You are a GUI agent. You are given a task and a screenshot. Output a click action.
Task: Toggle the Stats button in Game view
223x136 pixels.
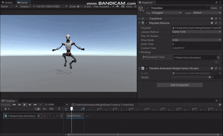point(129,6)
